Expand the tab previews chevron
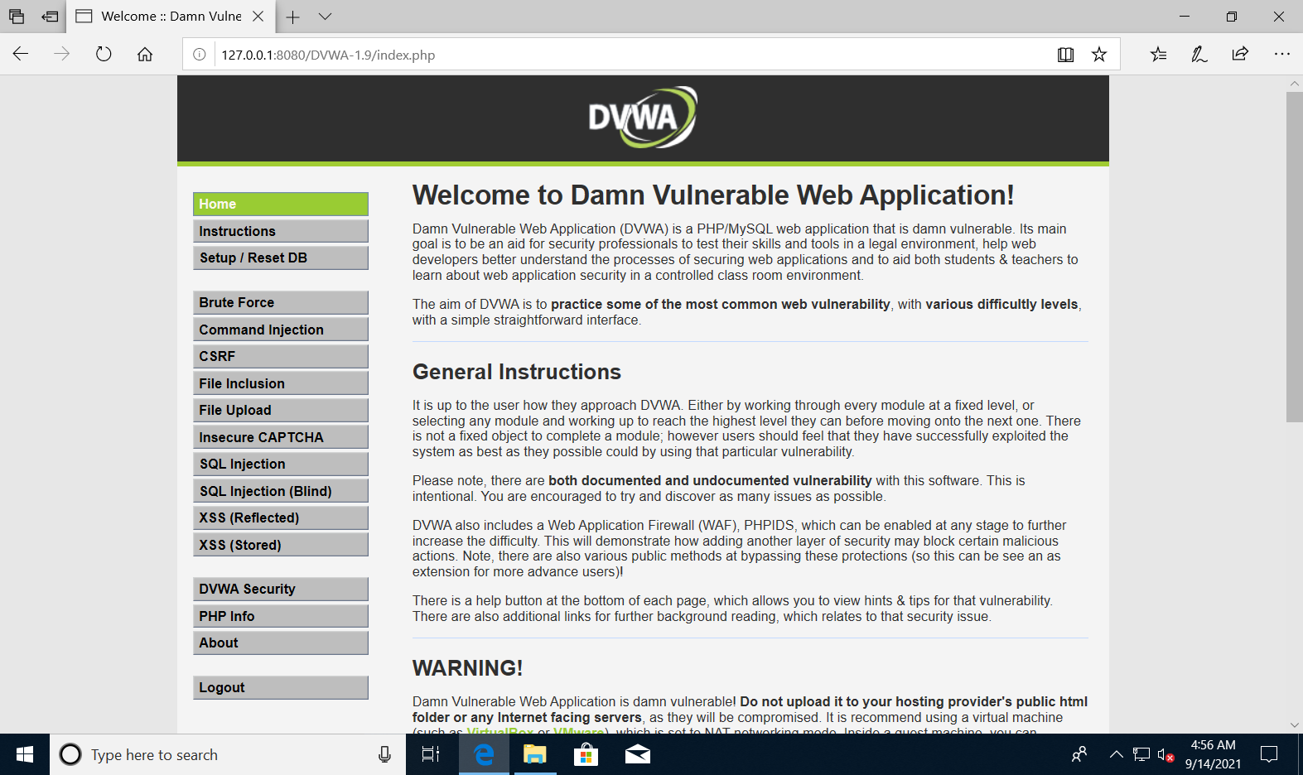 (326, 17)
